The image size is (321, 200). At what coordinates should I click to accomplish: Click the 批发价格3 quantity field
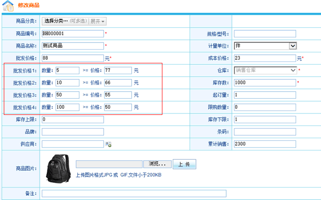[x=68, y=95]
